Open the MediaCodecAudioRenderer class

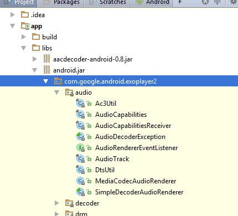coord(136,181)
